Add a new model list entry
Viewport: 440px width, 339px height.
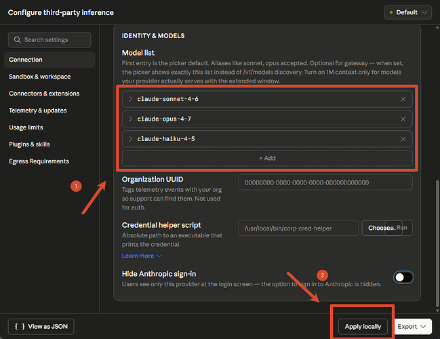267,158
